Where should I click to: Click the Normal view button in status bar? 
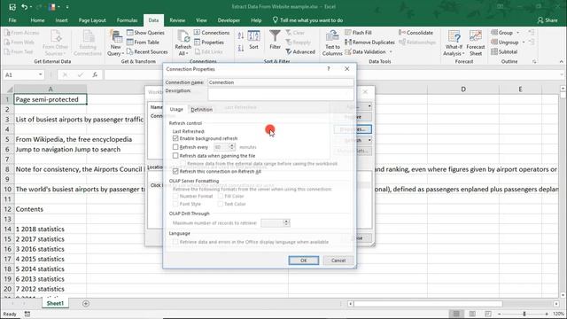point(456,314)
